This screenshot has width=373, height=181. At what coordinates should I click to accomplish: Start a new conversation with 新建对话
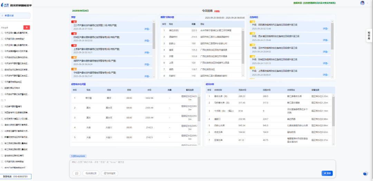pos(15,15)
